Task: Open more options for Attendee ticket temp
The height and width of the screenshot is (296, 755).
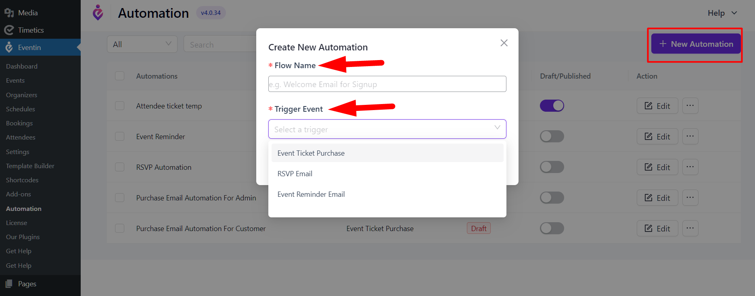Action: click(690, 106)
